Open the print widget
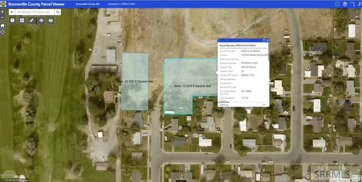Screen dimensions: 362x182 click(51, 20)
